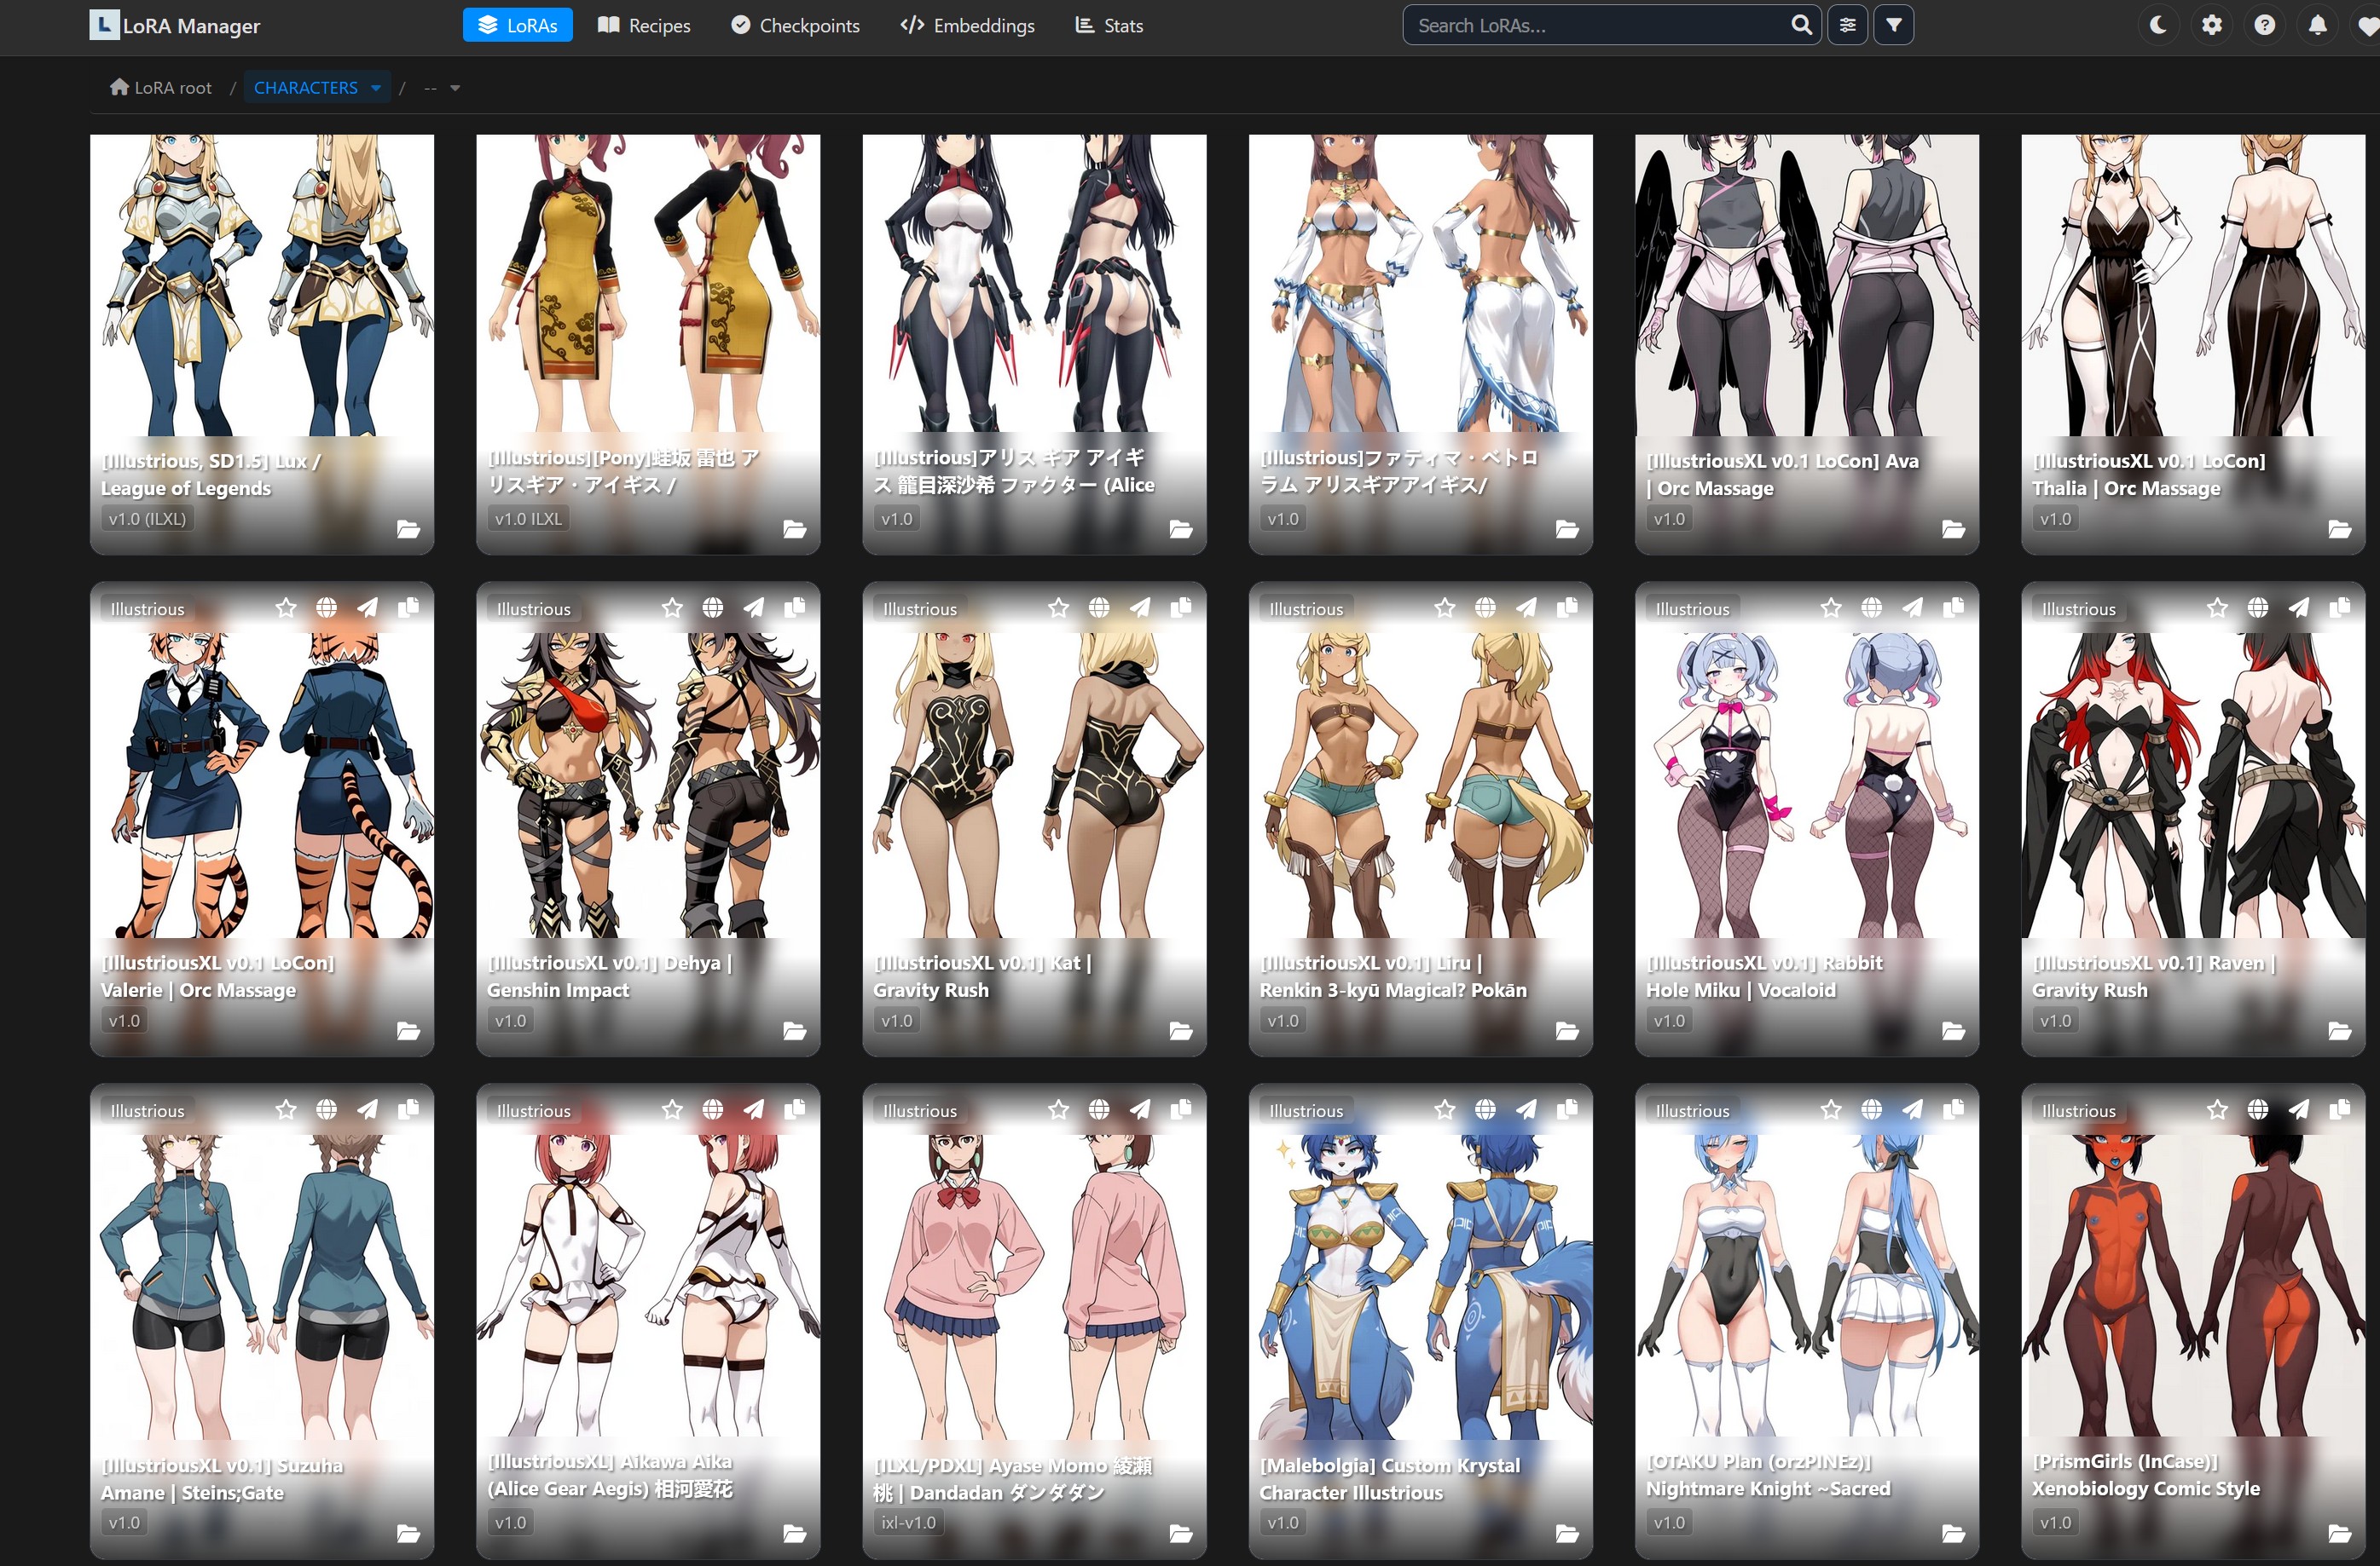Open filter funnel button

pos(1893,25)
